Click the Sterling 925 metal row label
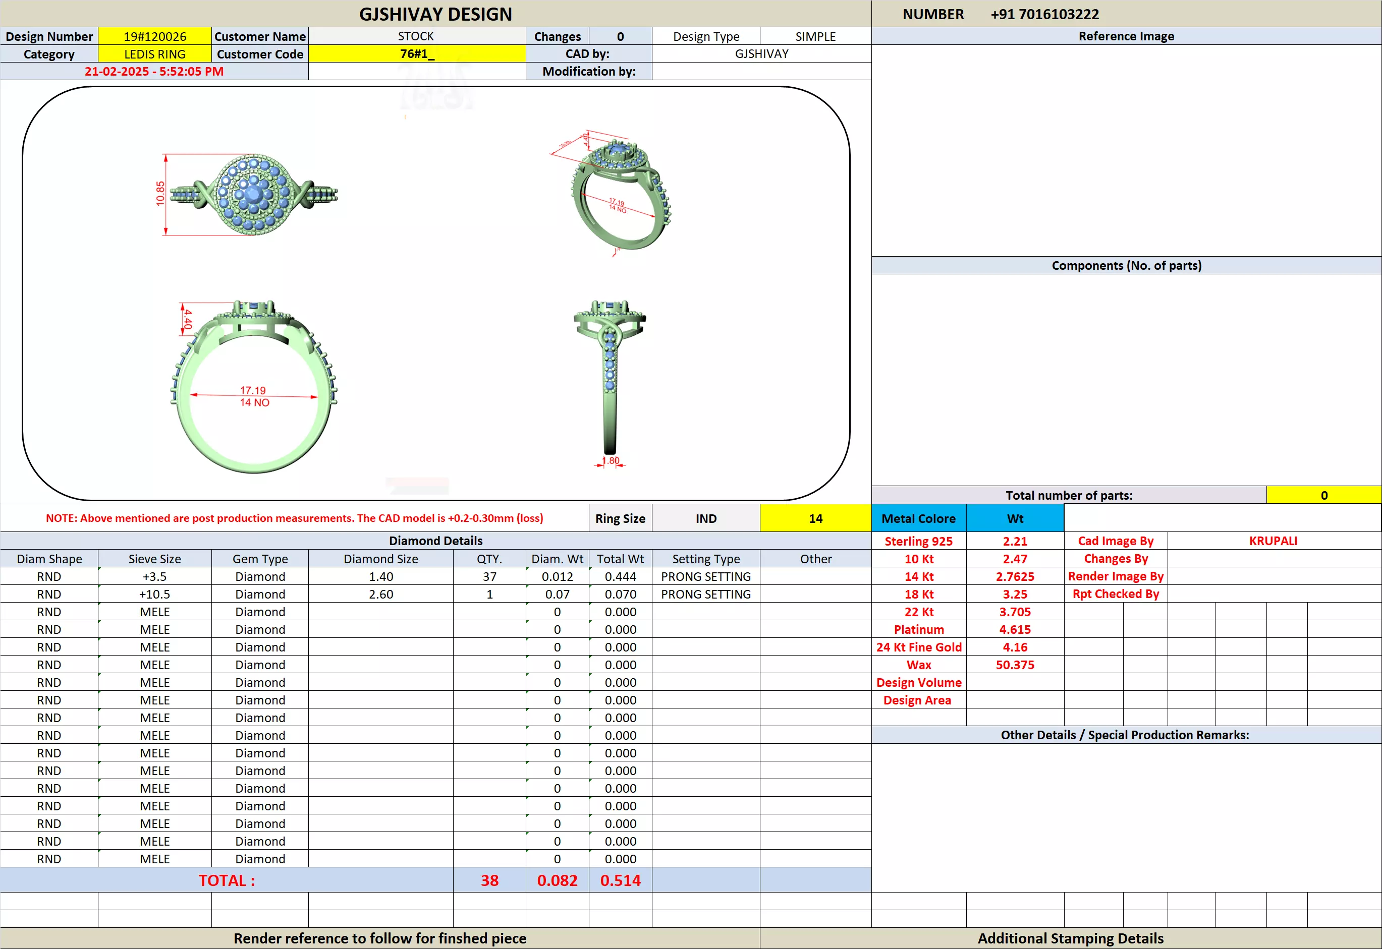The height and width of the screenshot is (949, 1382). (918, 541)
